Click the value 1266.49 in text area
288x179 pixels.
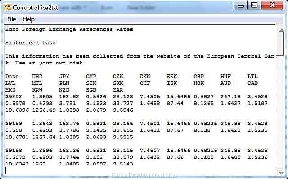[44, 110]
